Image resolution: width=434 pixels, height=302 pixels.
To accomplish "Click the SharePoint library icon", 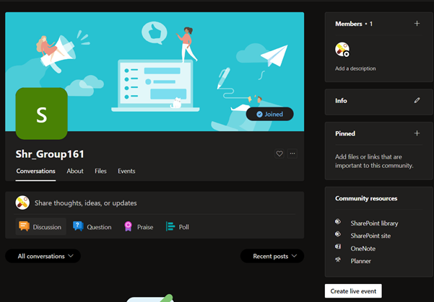I will pyautogui.click(x=338, y=221).
